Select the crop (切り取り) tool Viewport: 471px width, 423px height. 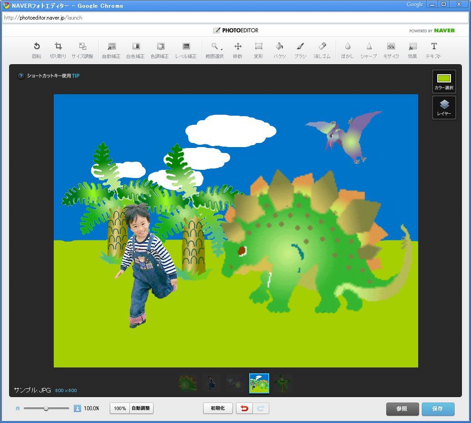click(x=58, y=50)
